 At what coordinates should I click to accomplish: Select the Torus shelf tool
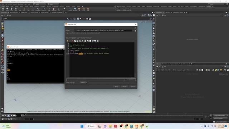coord(16,9)
